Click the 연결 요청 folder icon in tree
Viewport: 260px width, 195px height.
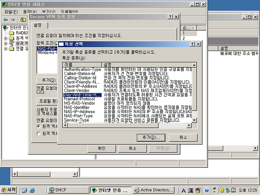[x=12, y=49]
